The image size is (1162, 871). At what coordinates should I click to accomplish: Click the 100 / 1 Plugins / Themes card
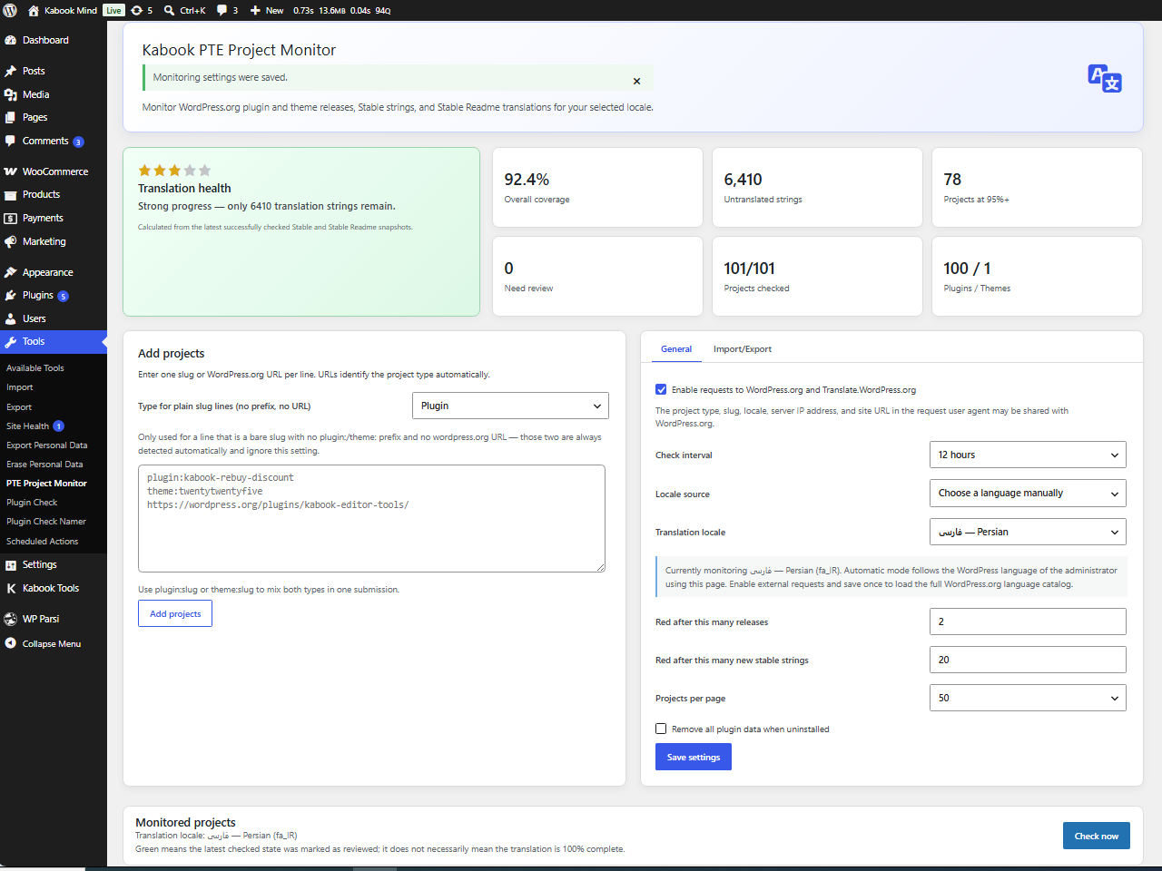1037,276
